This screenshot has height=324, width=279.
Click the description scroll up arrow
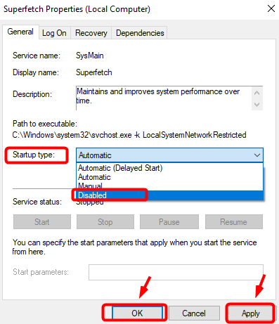257,93
